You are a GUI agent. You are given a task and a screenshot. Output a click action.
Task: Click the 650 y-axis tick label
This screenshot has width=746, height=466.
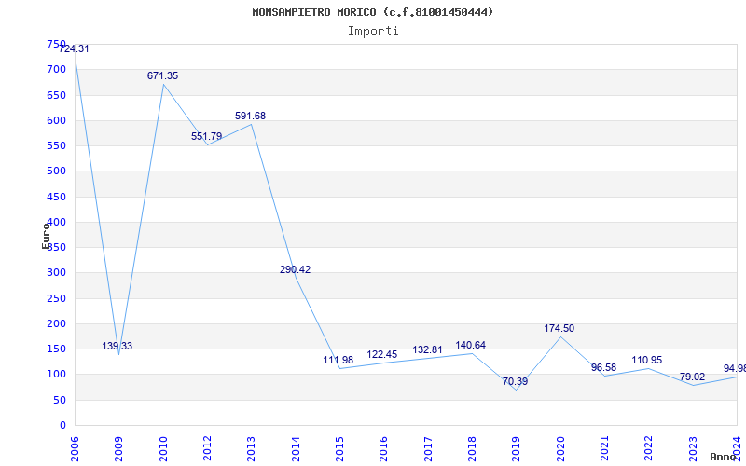pos(56,95)
